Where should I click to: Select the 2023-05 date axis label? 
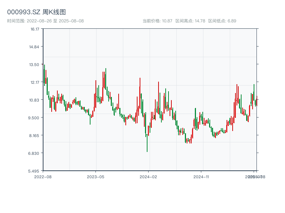point(95,176)
